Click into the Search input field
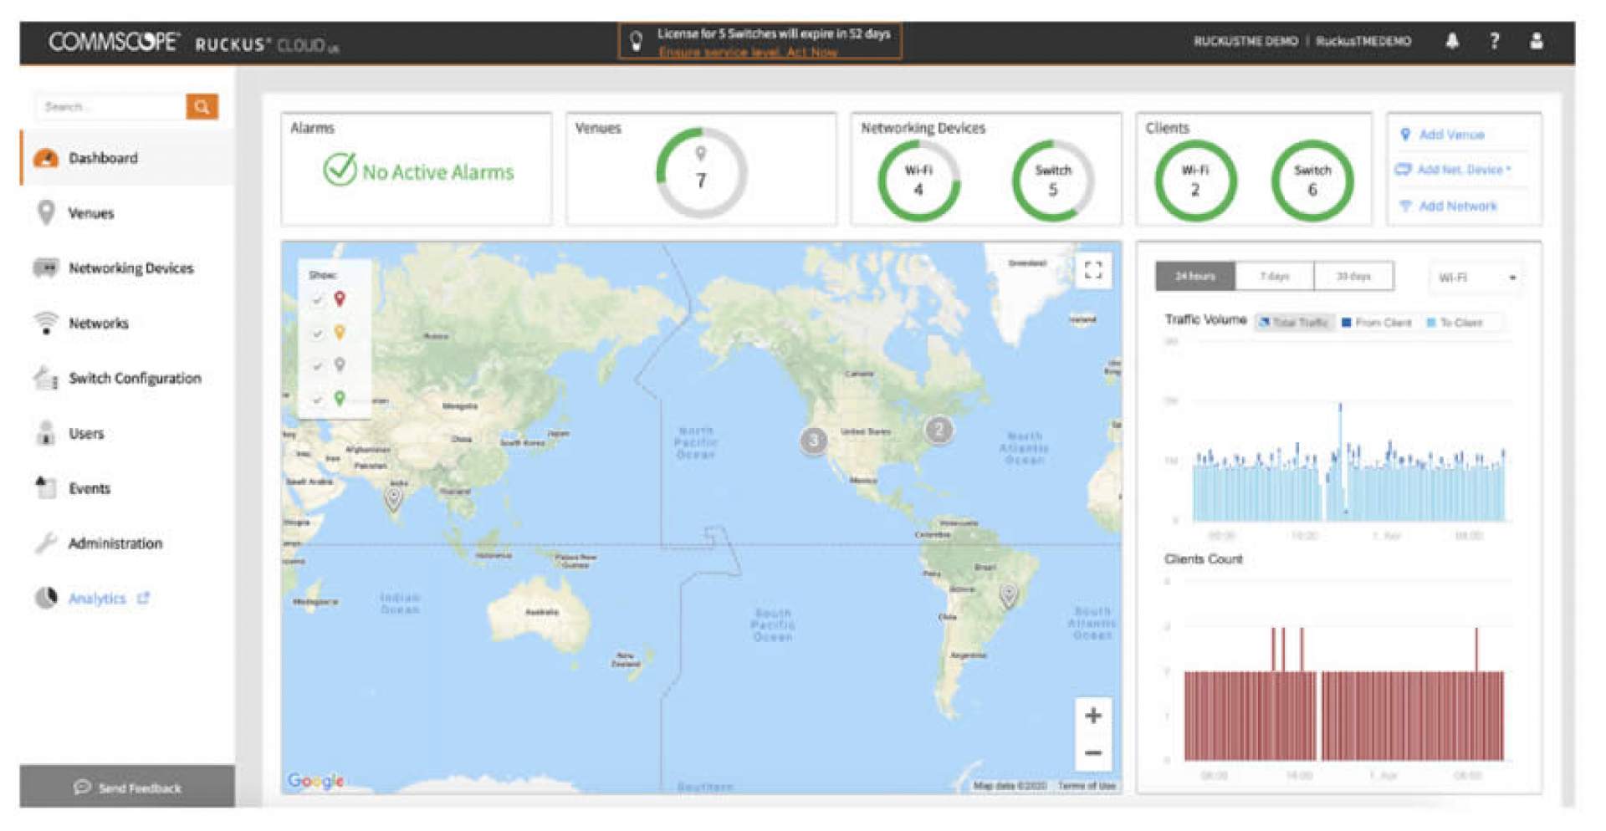1606x831 pixels. point(110,107)
